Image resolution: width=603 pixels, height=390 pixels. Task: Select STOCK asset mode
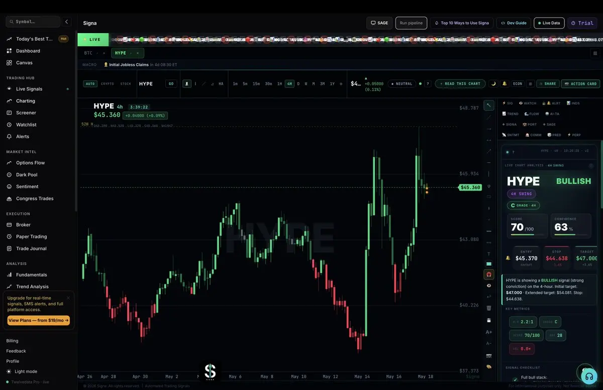click(126, 84)
